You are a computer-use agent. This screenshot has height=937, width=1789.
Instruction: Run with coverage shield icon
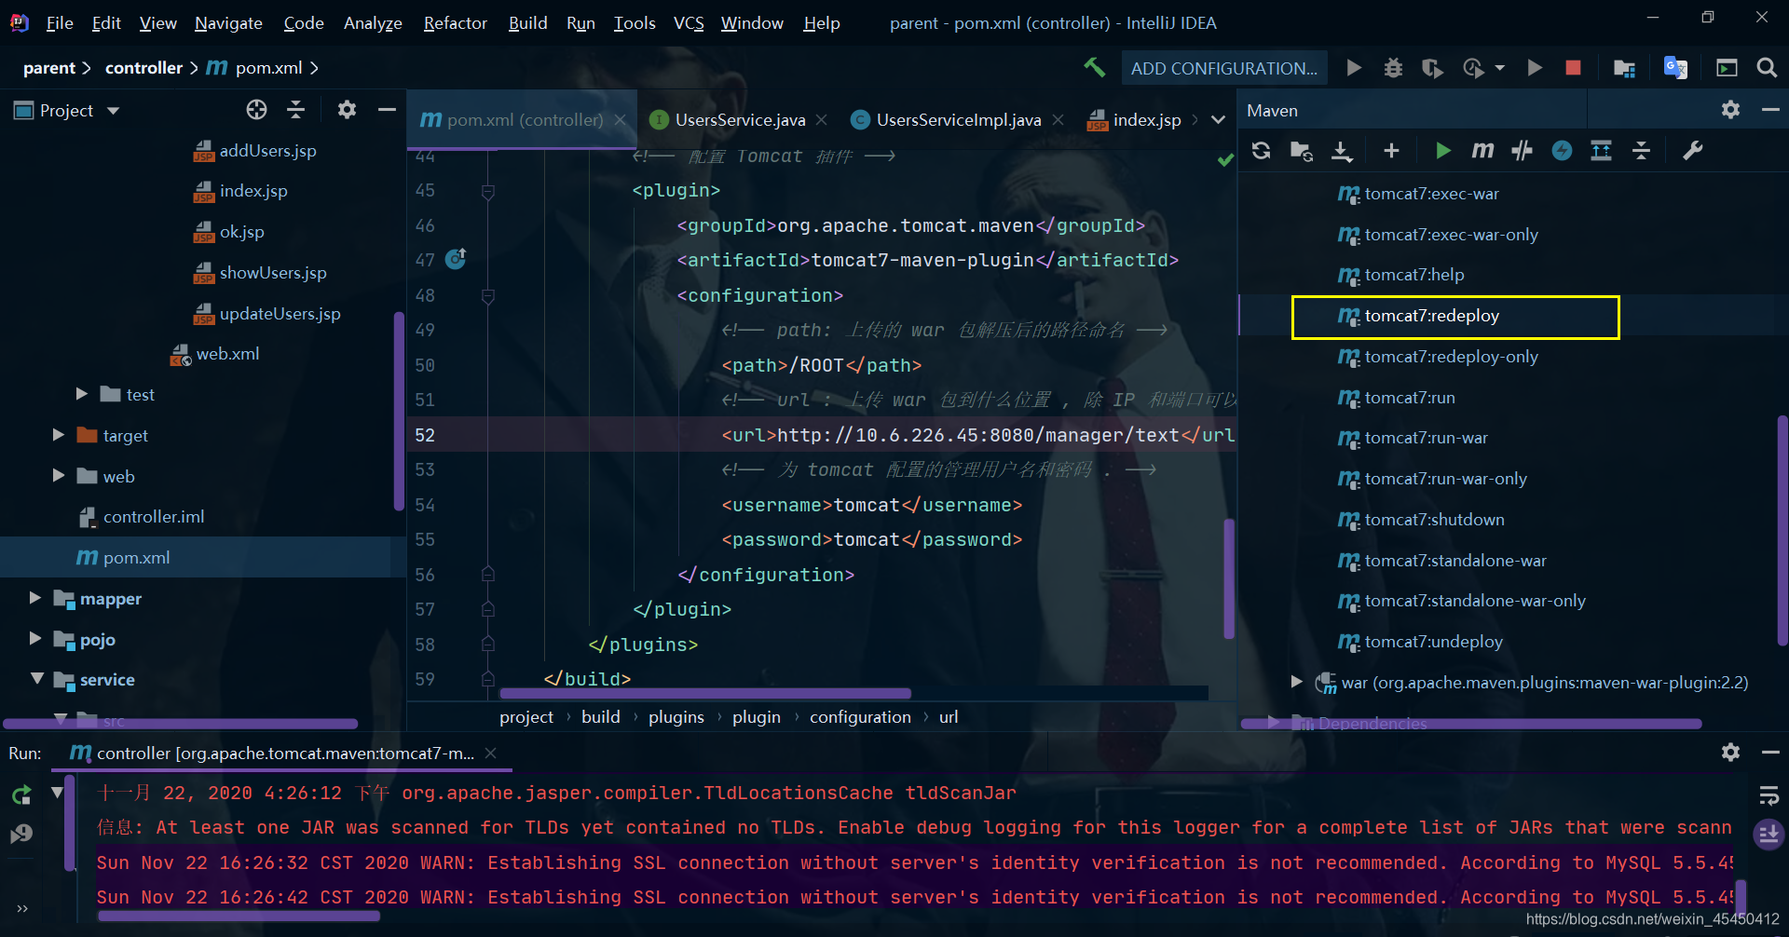[x=1432, y=67]
